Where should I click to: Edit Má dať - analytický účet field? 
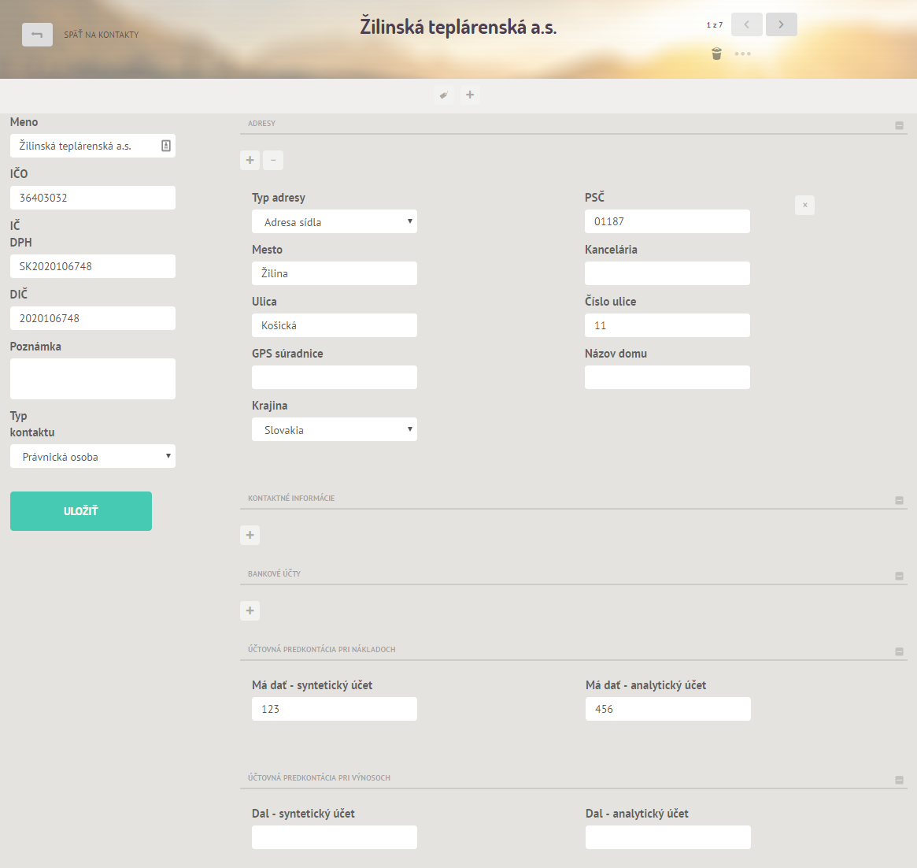667,709
